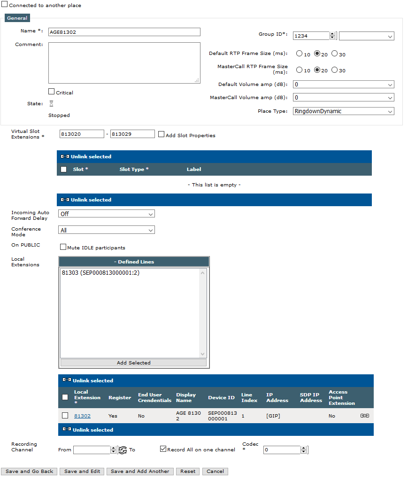Click the SEP000813000001 Device ID cell
The height and width of the screenshot is (480, 408).
[x=223, y=416]
